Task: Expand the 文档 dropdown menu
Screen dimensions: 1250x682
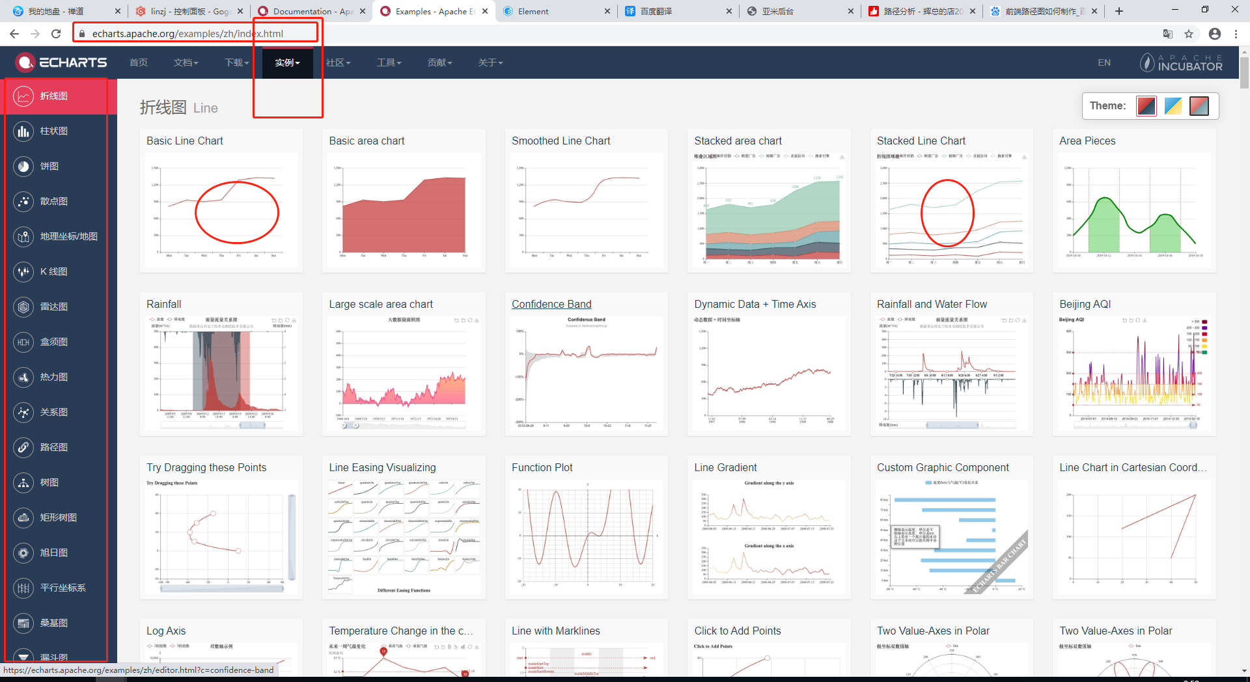Action: click(186, 62)
